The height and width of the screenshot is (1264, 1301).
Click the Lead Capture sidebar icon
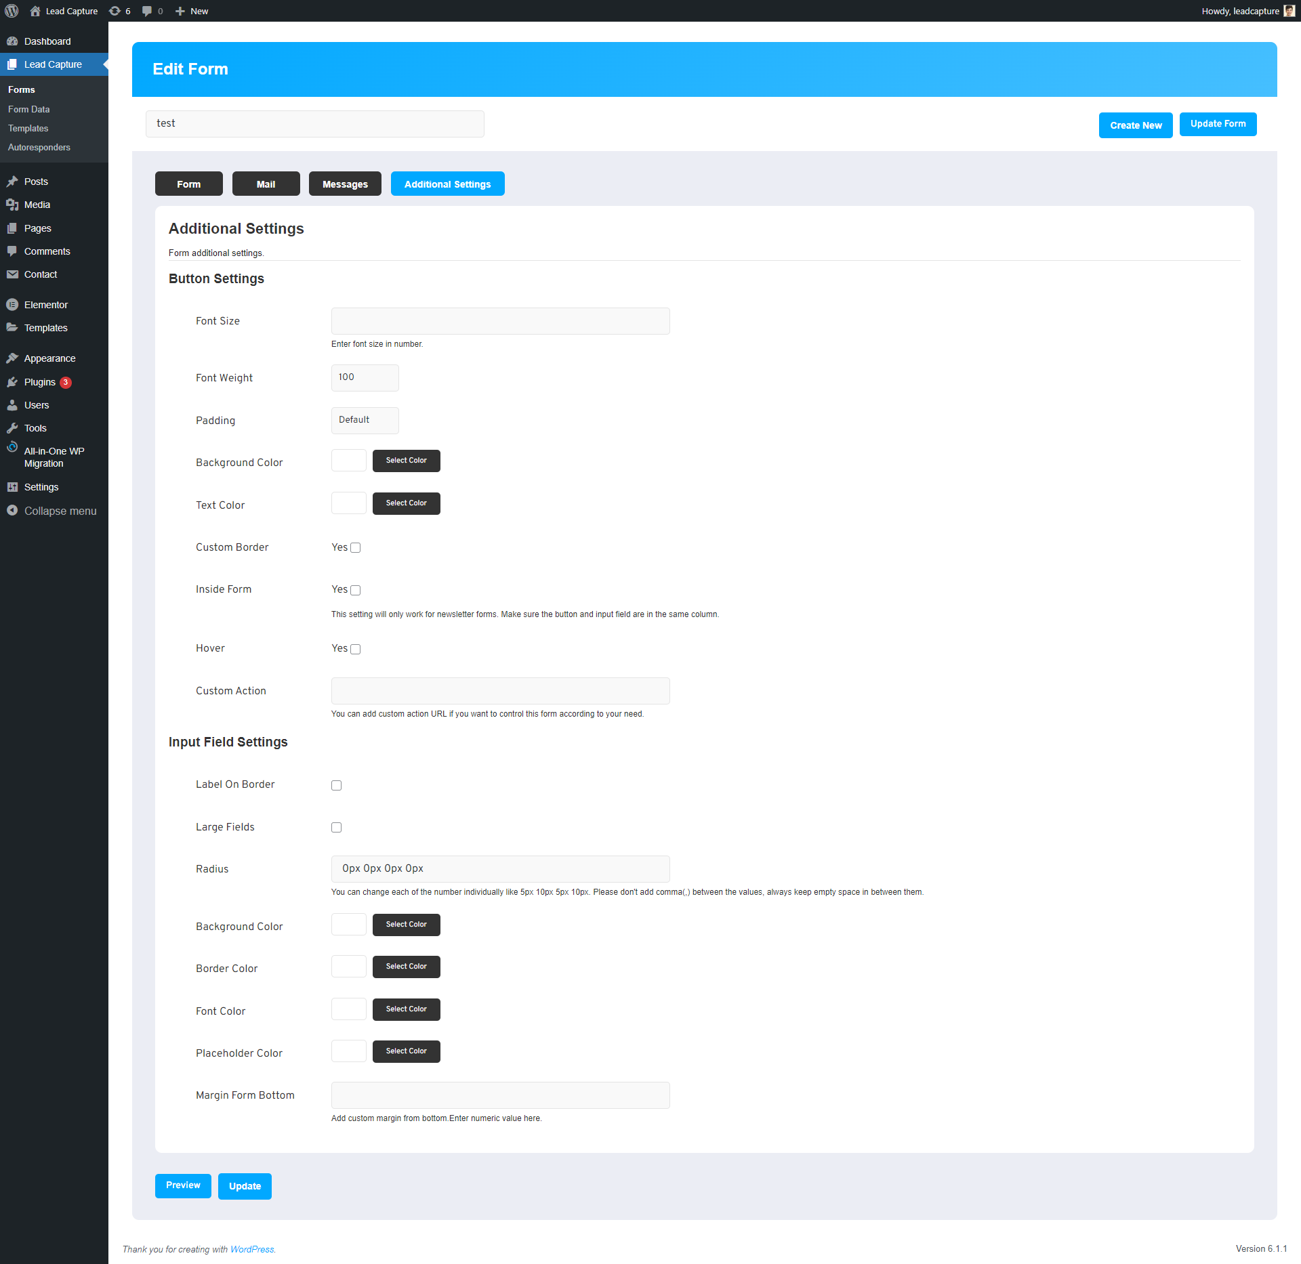pos(12,64)
